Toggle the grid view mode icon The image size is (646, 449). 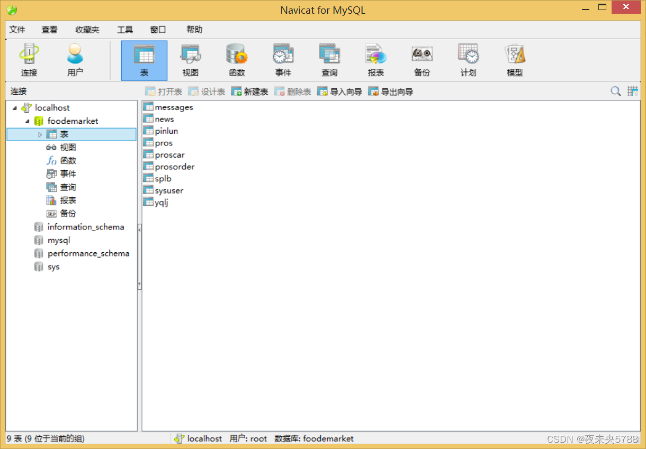pyautogui.click(x=633, y=91)
